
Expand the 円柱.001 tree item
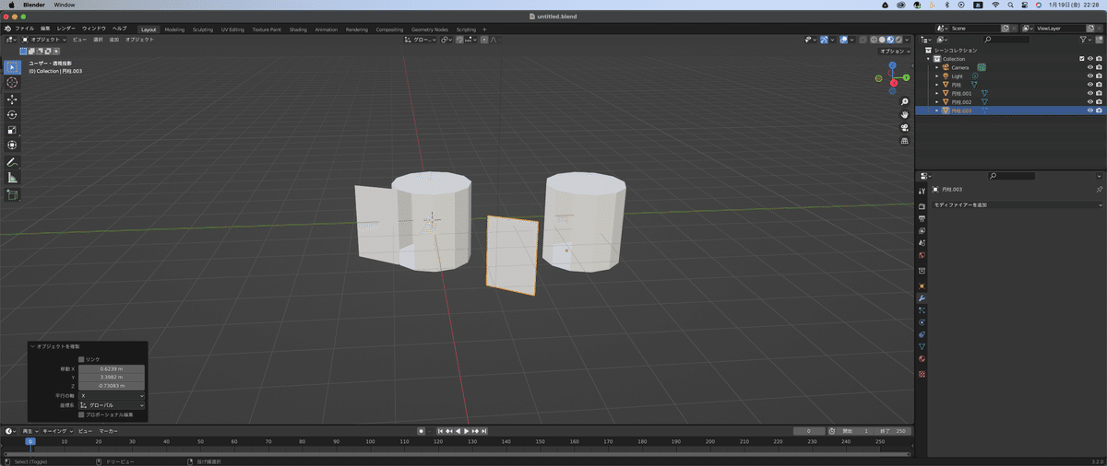(936, 93)
